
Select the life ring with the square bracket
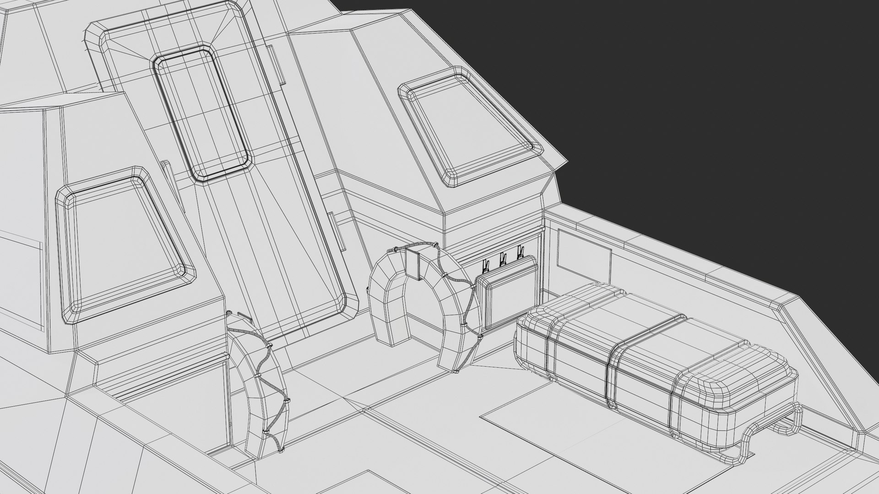click(x=426, y=306)
